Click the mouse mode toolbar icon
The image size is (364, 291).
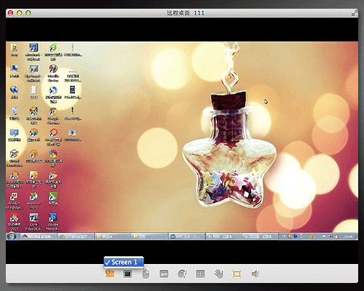point(146,274)
